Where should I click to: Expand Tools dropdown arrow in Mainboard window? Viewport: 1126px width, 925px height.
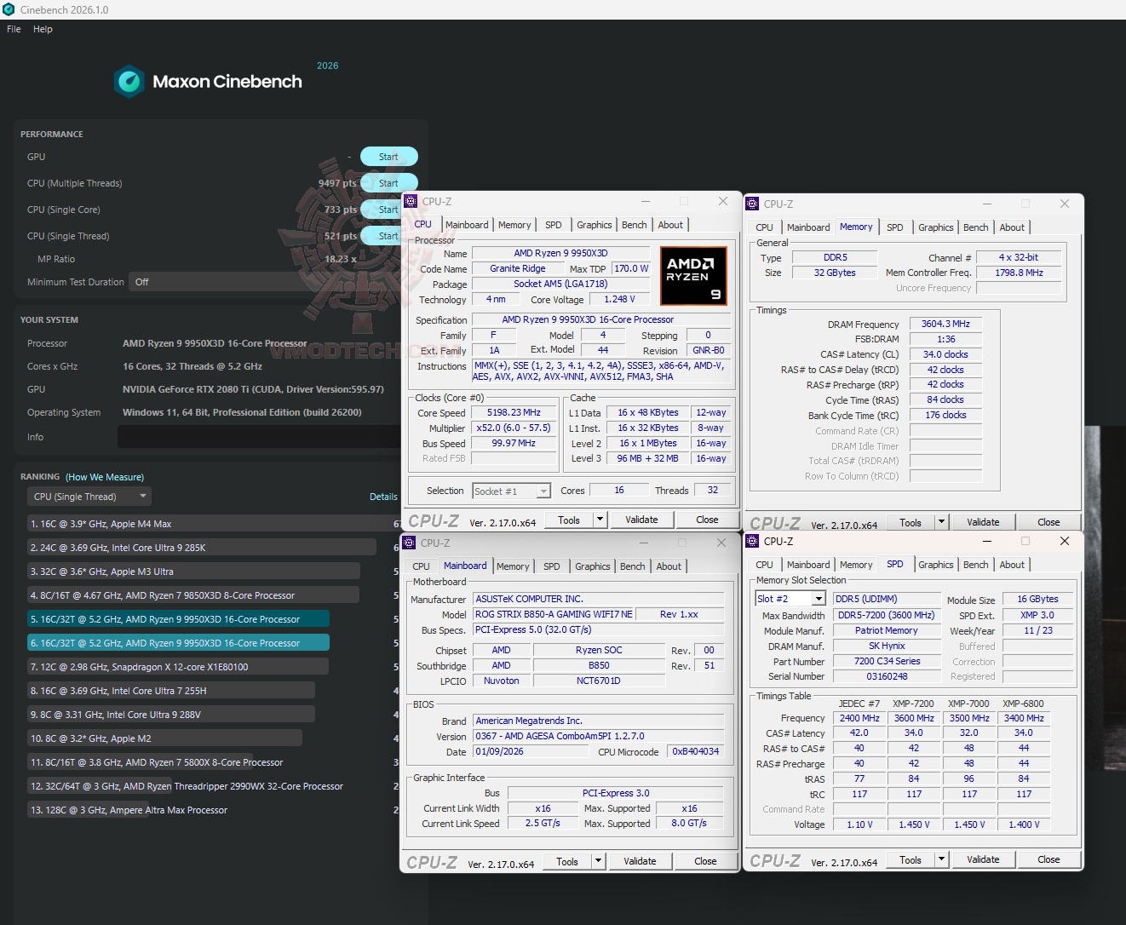598,861
